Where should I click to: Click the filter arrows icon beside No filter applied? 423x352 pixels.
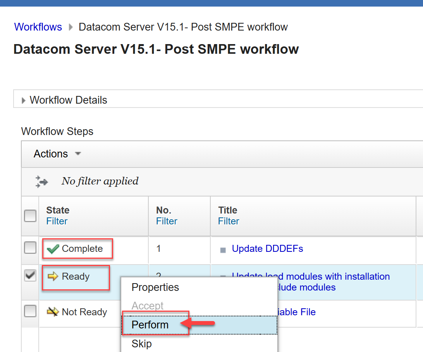(x=41, y=181)
